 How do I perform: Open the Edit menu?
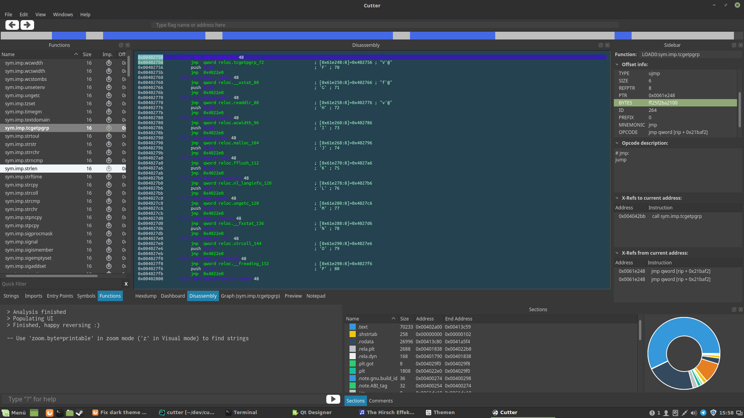[x=24, y=15]
